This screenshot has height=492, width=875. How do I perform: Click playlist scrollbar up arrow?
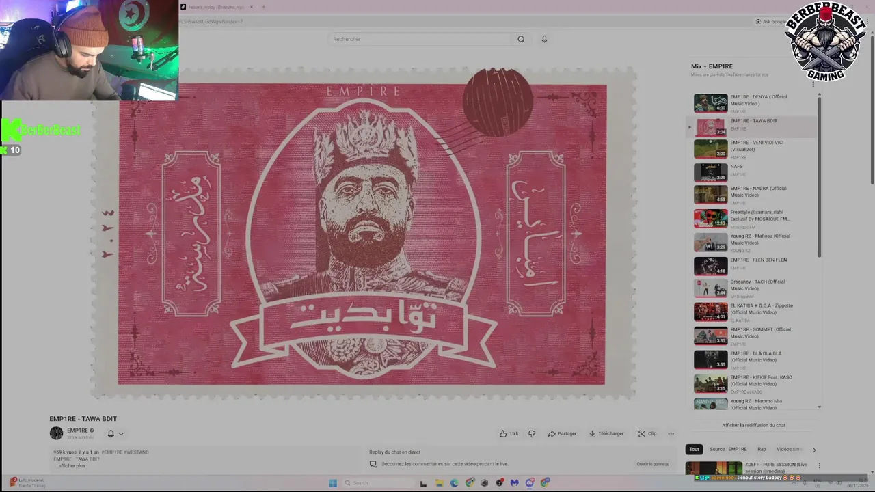tap(819, 95)
